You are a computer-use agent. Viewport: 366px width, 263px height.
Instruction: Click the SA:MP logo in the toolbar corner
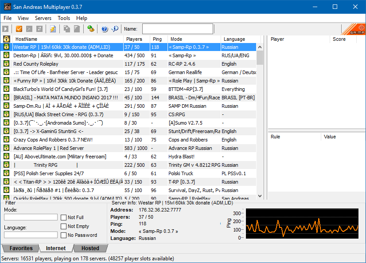[x=354, y=29]
